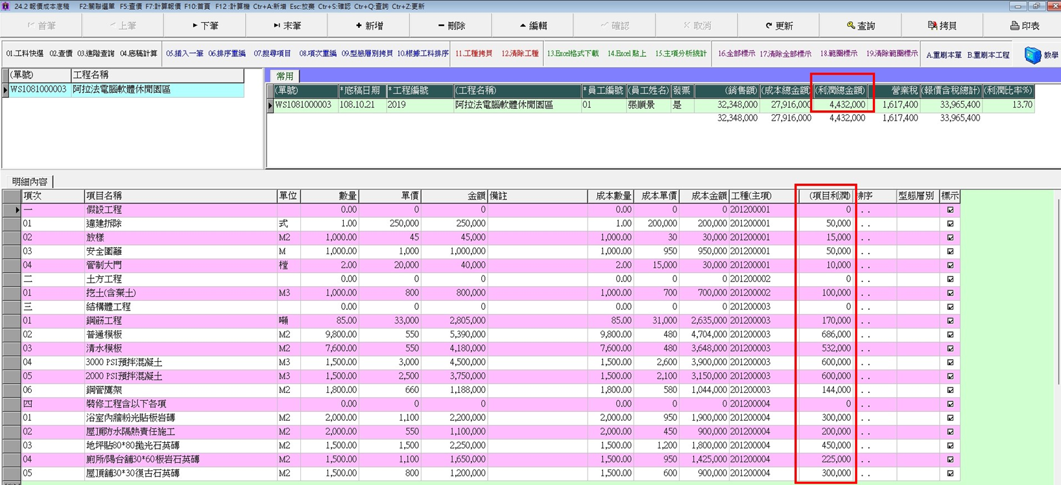Toggle 標示 checkbox for 普通模板 row
Screen dimensions: 1061x485
pos(950,335)
